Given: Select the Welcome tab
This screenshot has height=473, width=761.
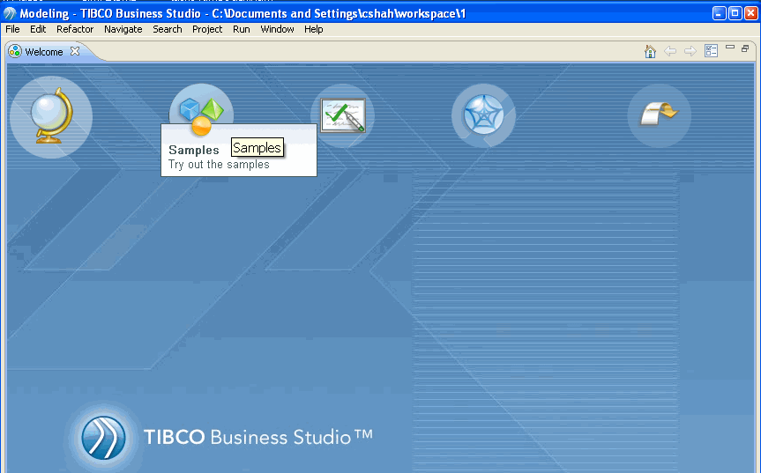Looking at the screenshot, I should pos(44,52).
